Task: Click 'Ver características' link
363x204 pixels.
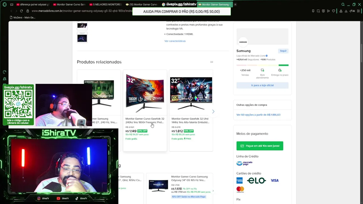Action: 175,41
